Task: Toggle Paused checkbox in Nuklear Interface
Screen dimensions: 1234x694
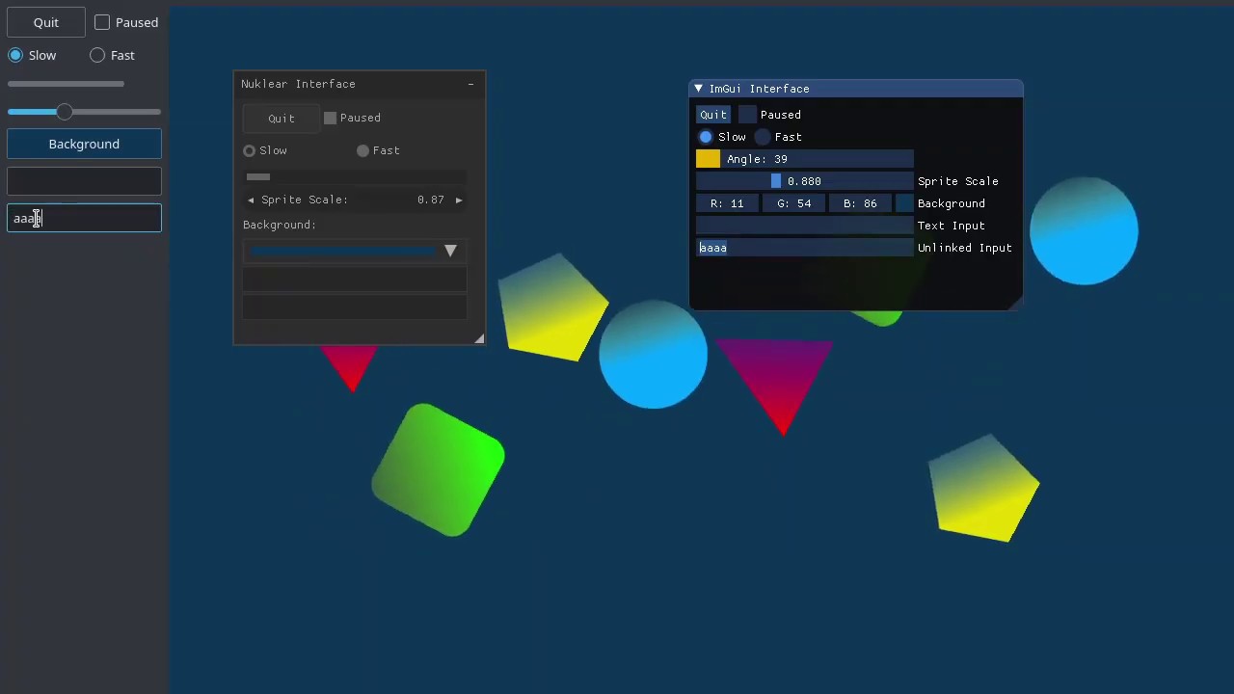Action: (x=330, y=118)
